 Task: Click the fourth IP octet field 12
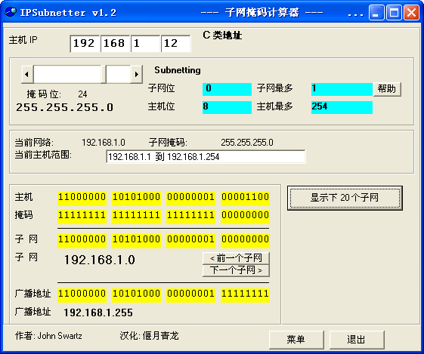176,44
